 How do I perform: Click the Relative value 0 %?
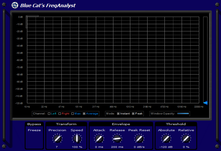coord(186,147)
